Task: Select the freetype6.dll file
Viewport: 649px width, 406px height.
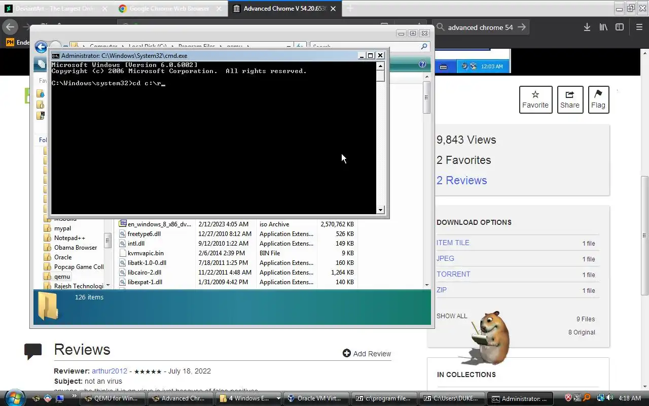Action: [144, 234]
